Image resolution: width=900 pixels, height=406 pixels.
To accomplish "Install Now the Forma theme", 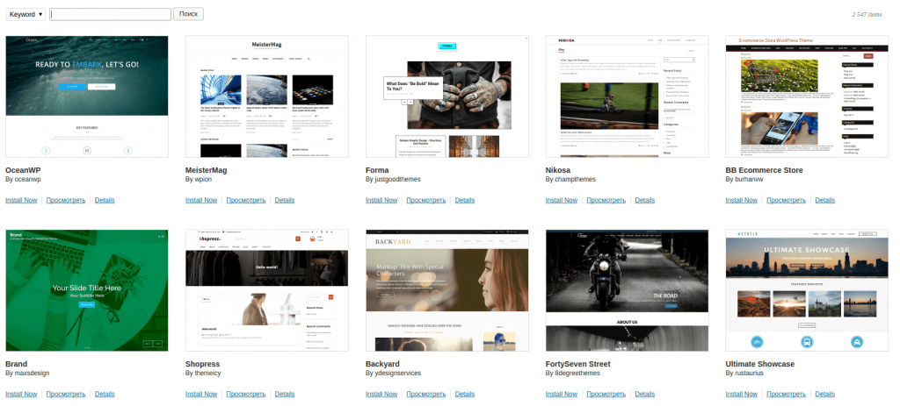I will coord(381,201).
